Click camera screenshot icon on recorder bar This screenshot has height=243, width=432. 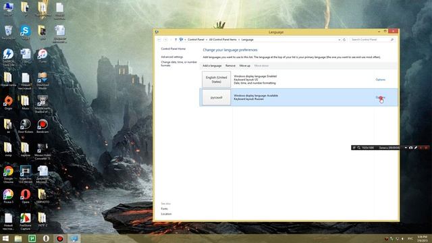coord(411,148)
